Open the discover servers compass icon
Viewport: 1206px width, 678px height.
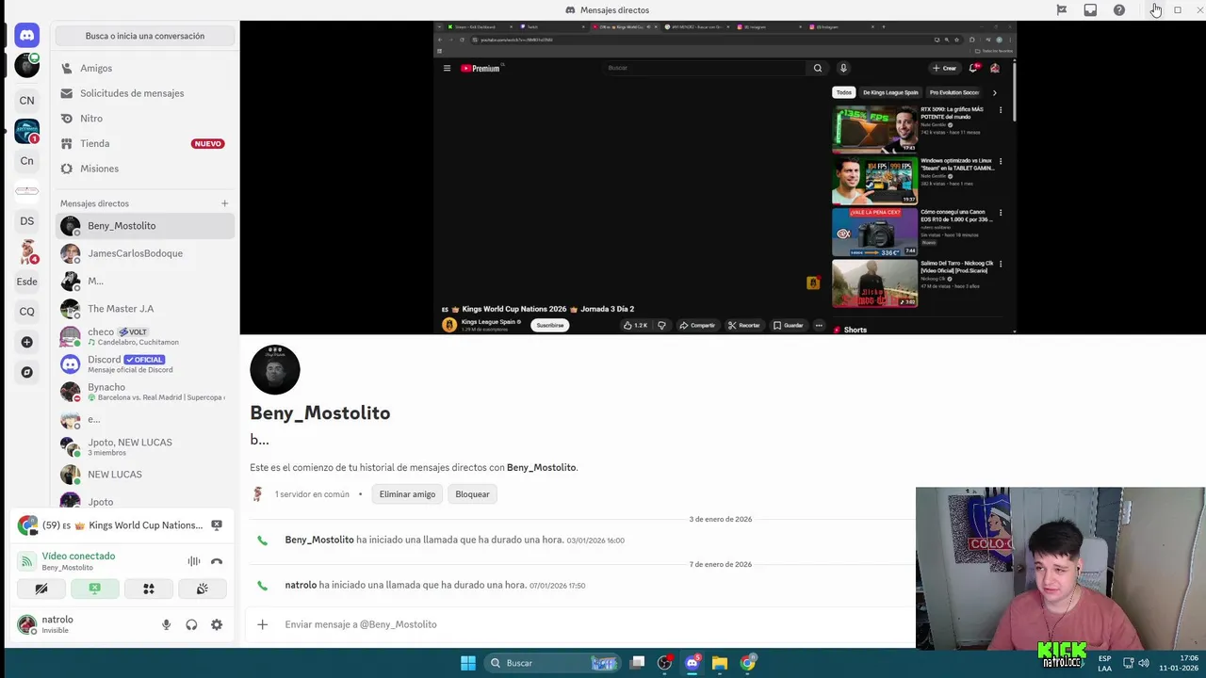(26, 372)
